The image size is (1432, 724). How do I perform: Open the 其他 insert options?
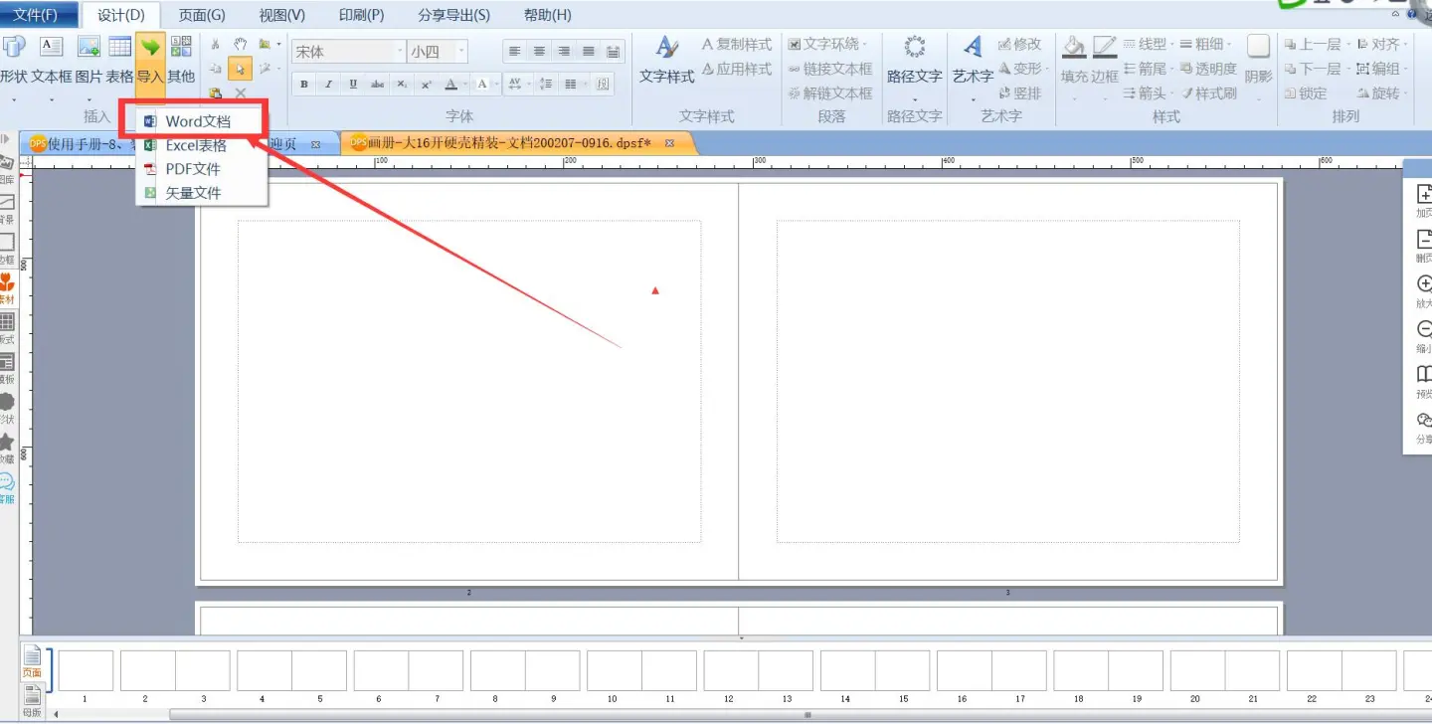181,59
